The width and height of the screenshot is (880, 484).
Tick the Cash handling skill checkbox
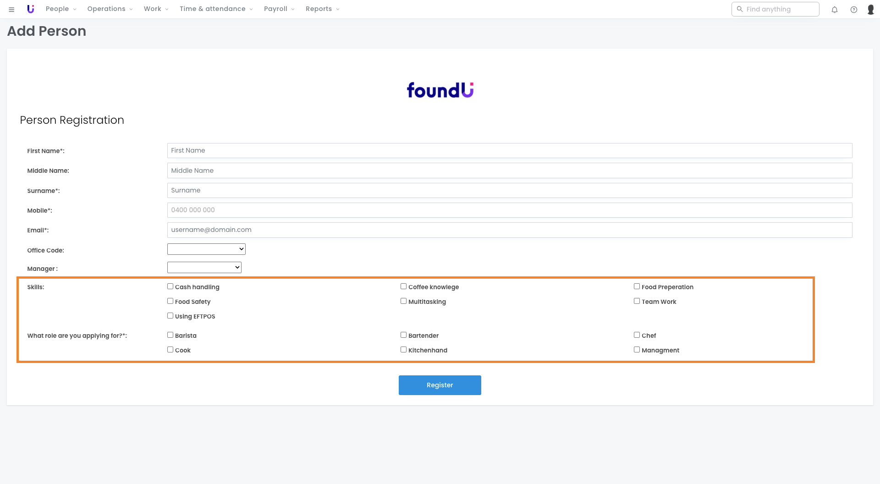(170, 286)
